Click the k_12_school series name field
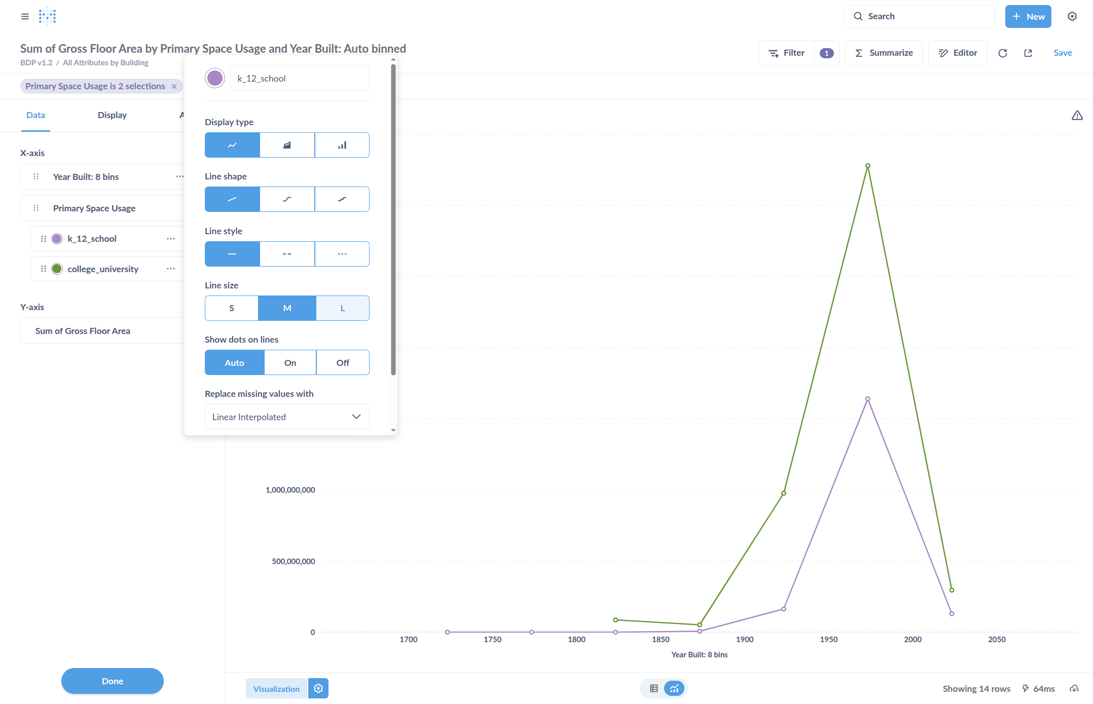 pyautogui.click(x=300, y=79)
